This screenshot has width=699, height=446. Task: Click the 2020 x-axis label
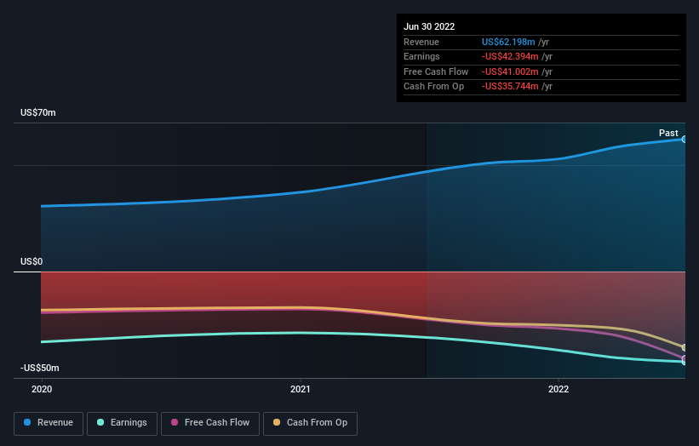point(42,389)
